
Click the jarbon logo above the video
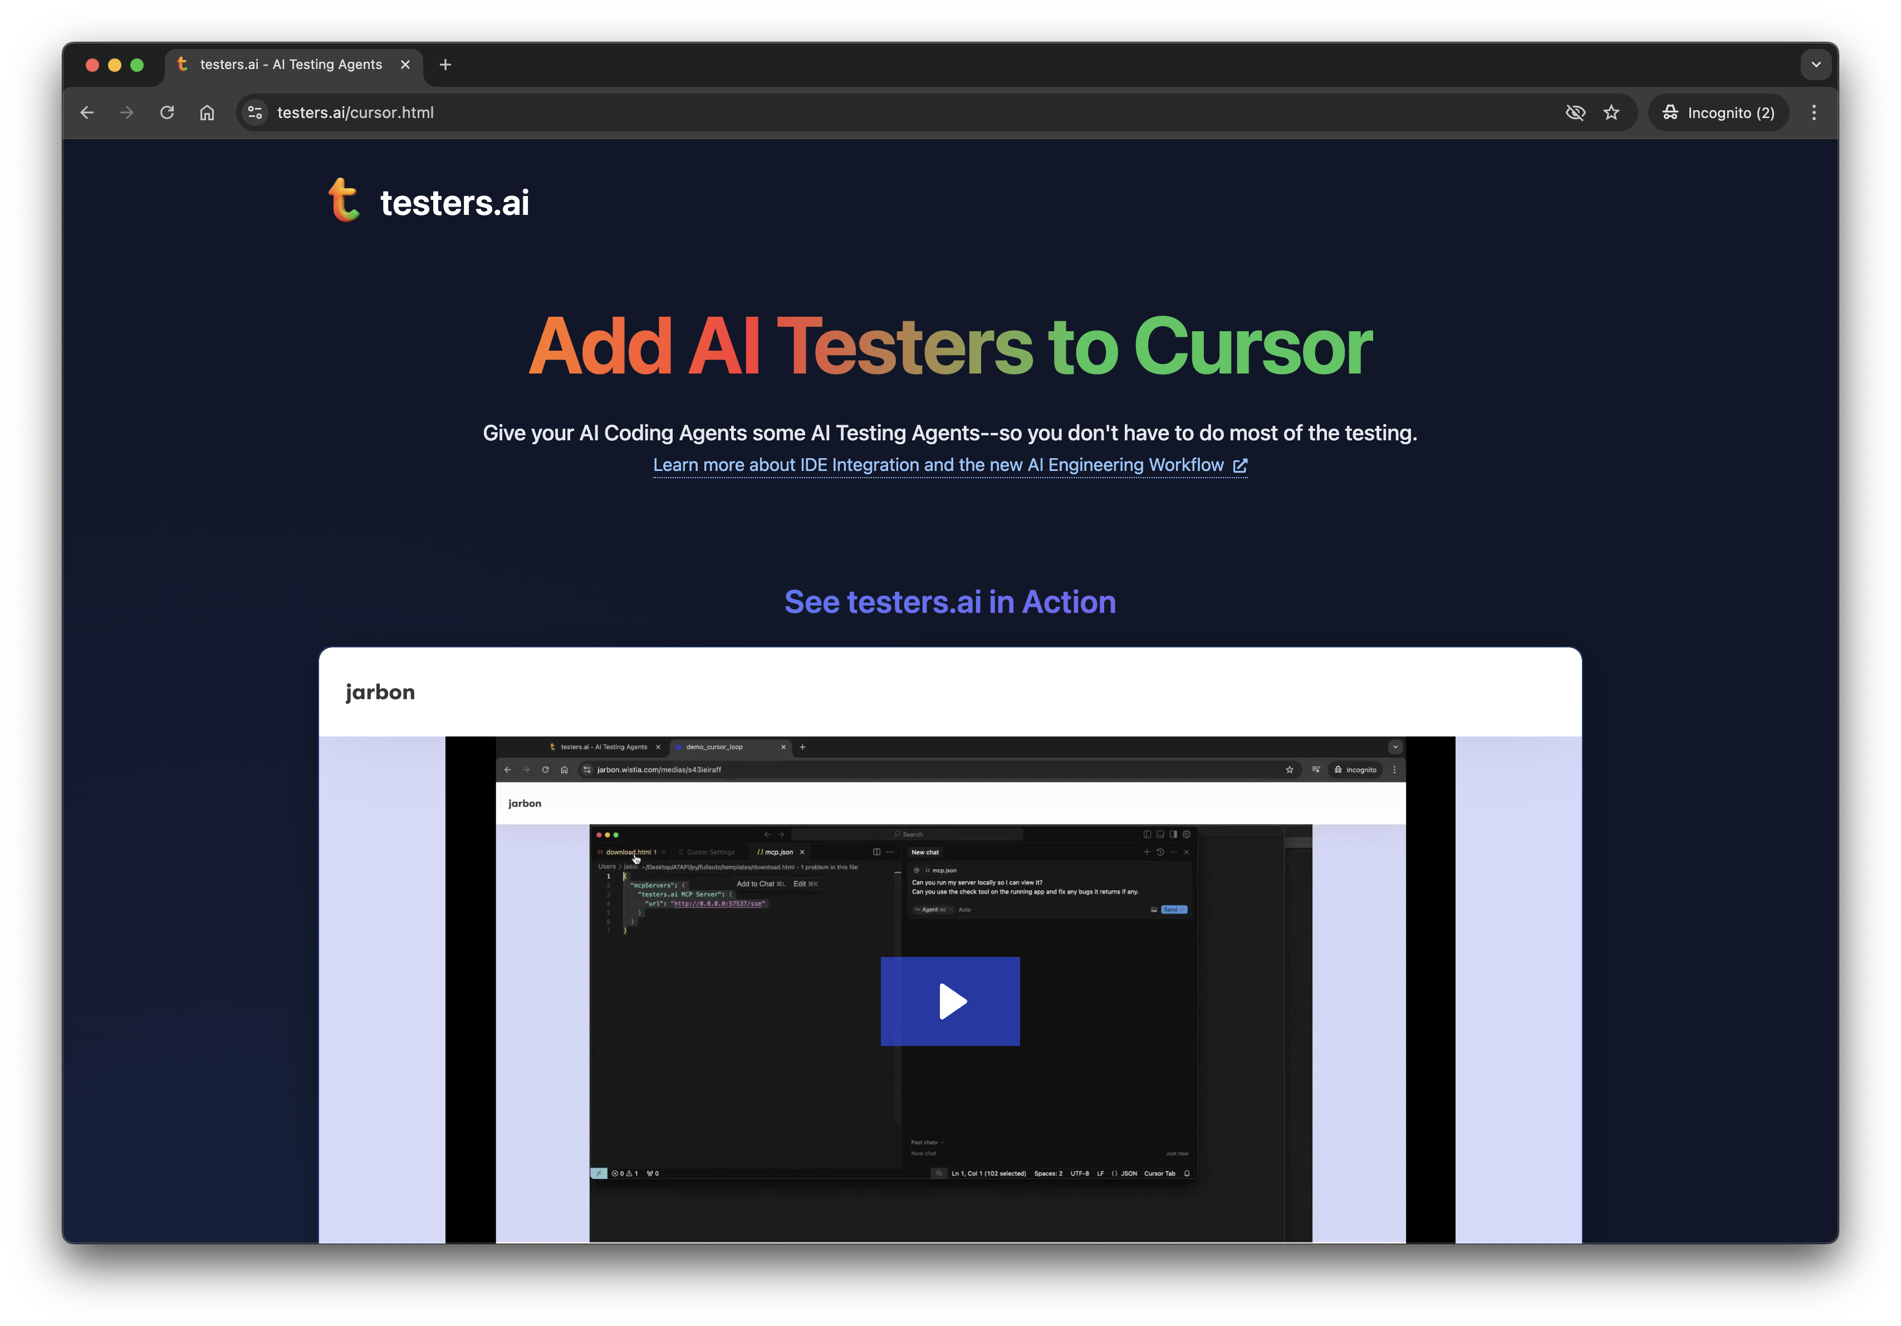pyautogui.click(x=380, y=692)
